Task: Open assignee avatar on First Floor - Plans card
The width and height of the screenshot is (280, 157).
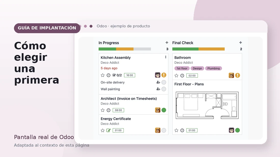Action: click(231, 130)
